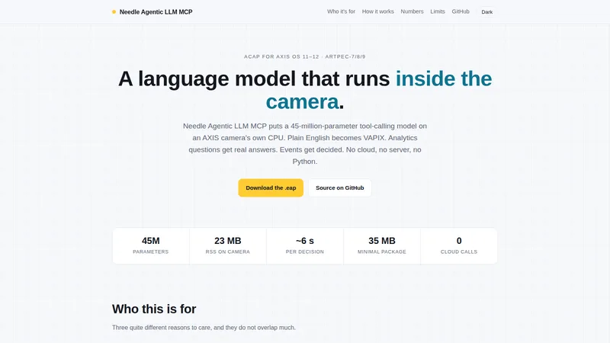The height and width of the screenshot is (343, 610).
Task: Click the paragraph starting 'Needle Agentic LLM MCP puts'
Action: click(x=305, y=143)
